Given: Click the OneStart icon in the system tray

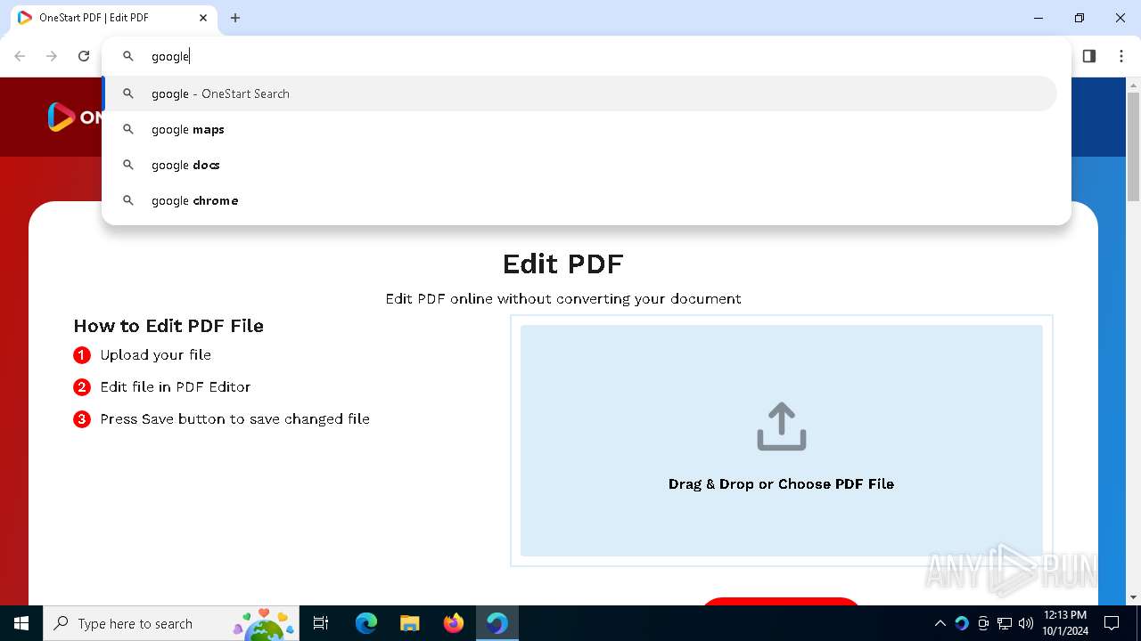Looking at the screenshot, I should click(962, 623).
